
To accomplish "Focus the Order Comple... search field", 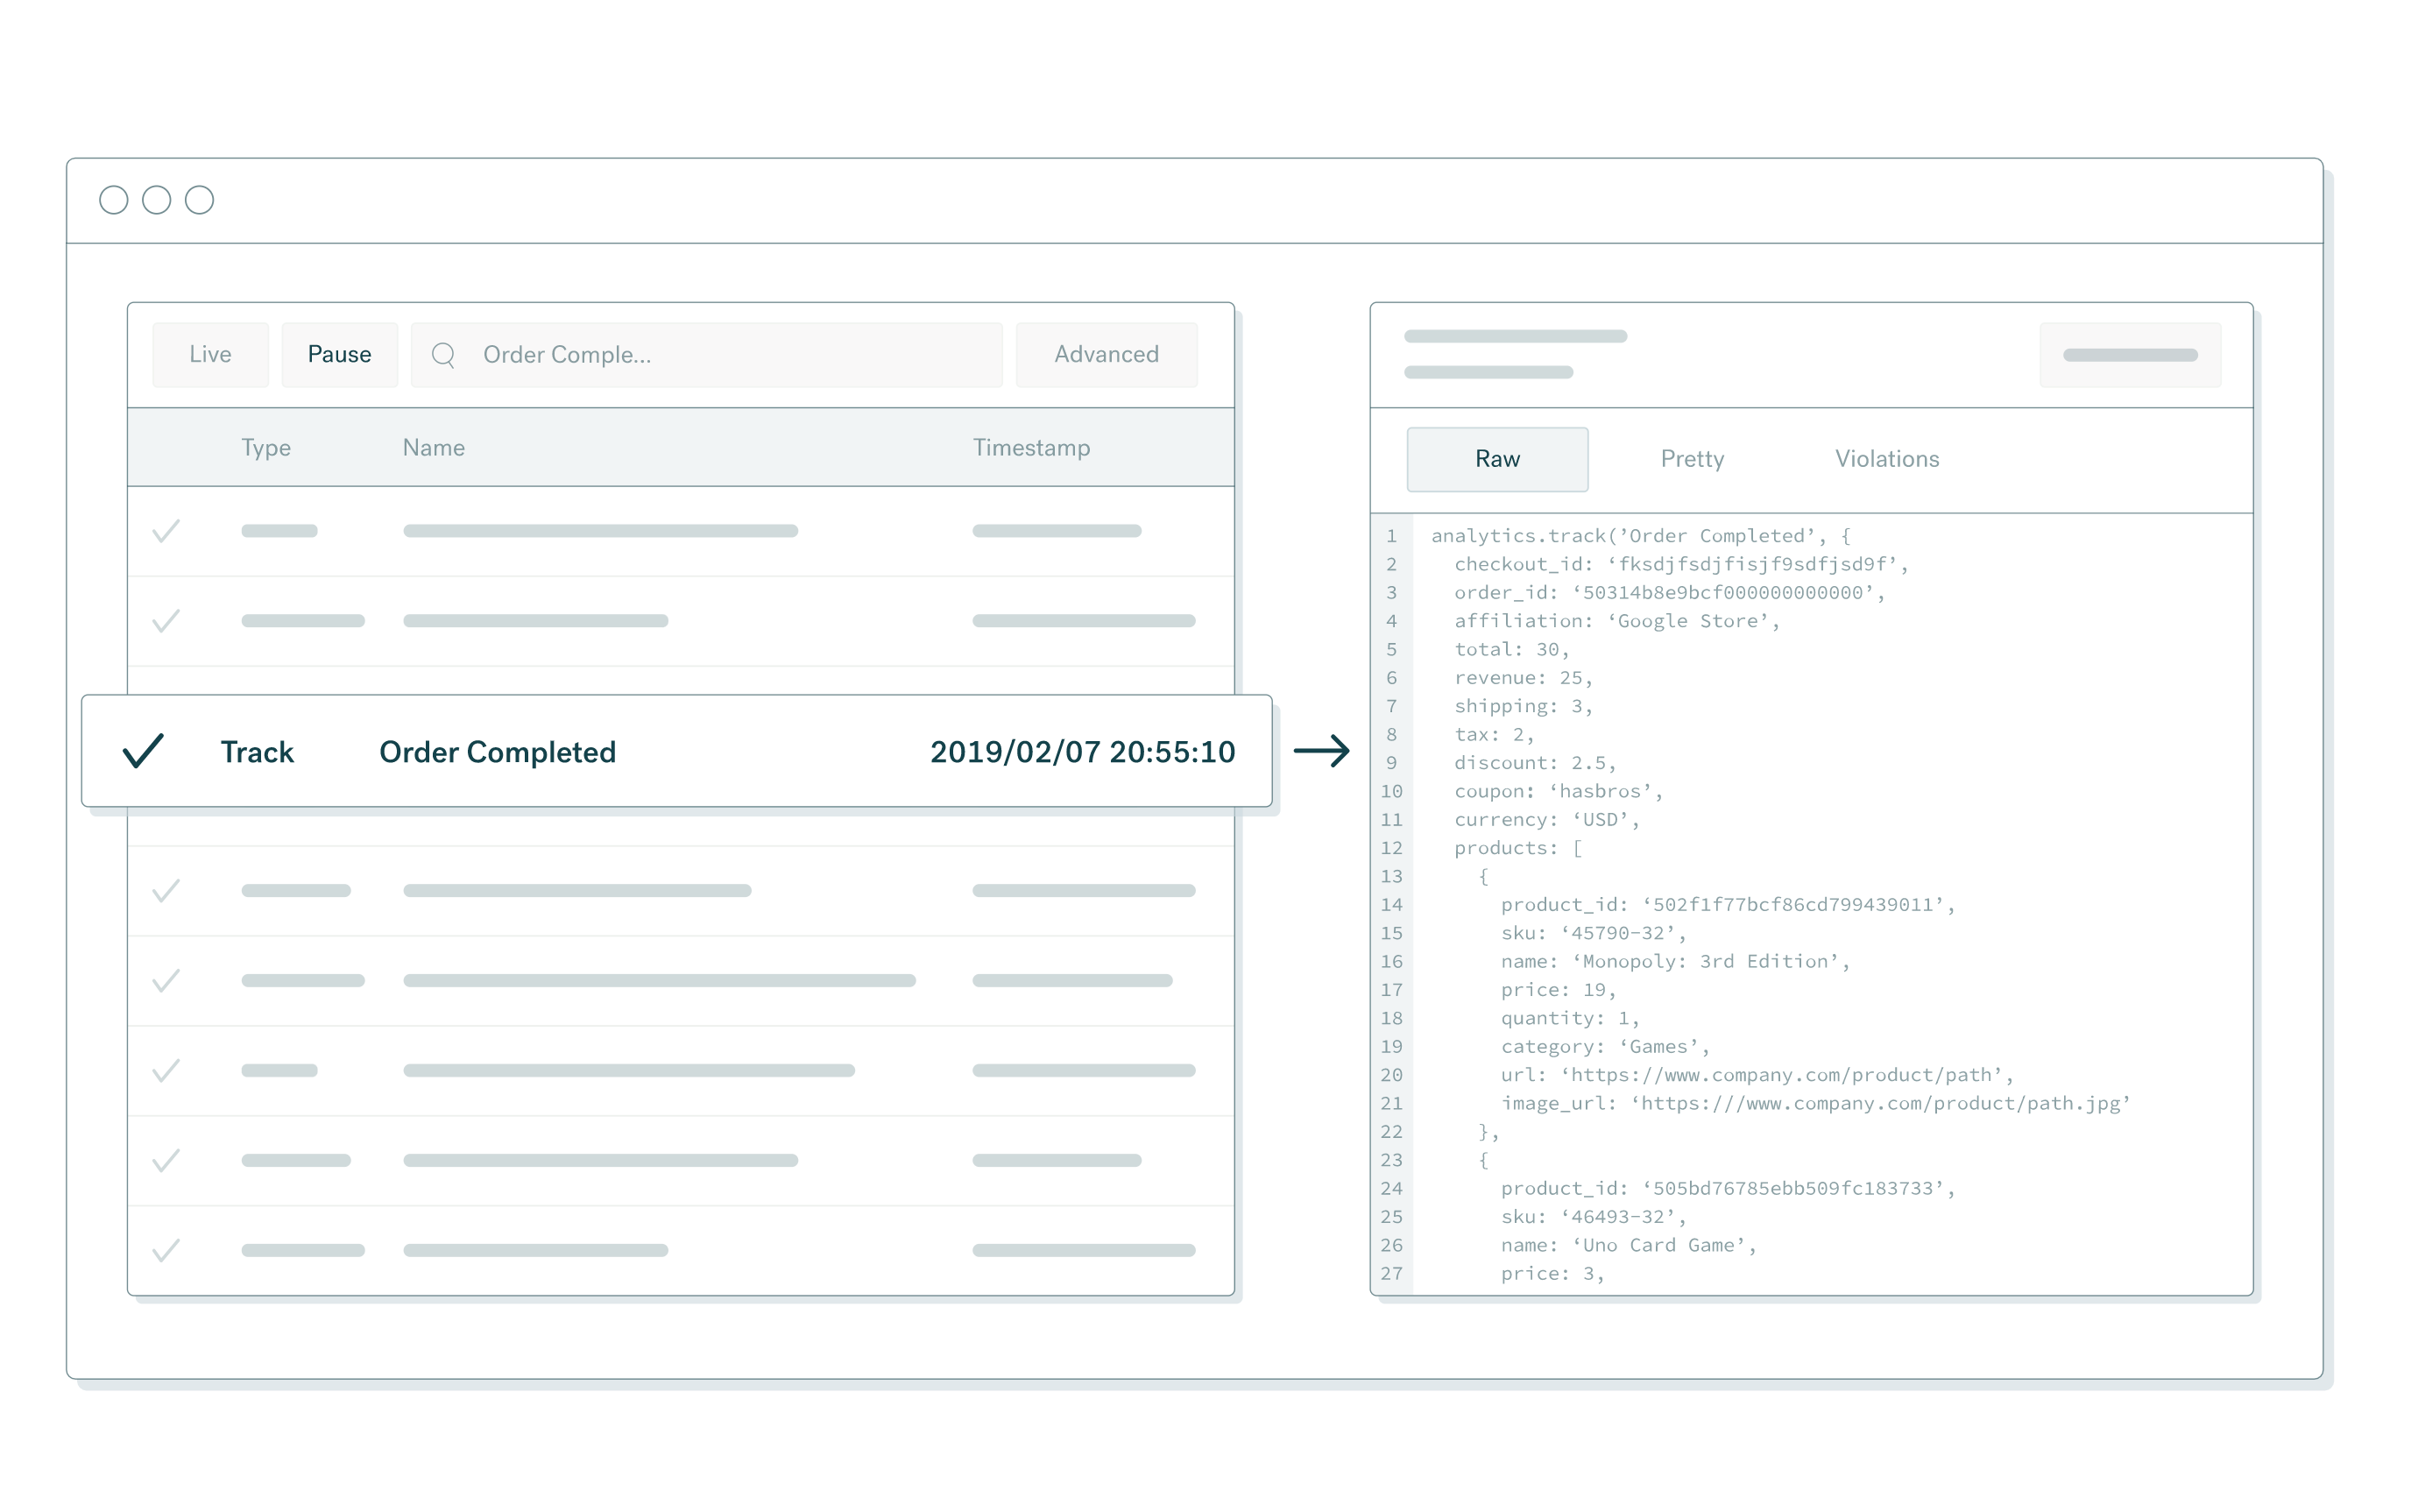I will pos(706,354).
